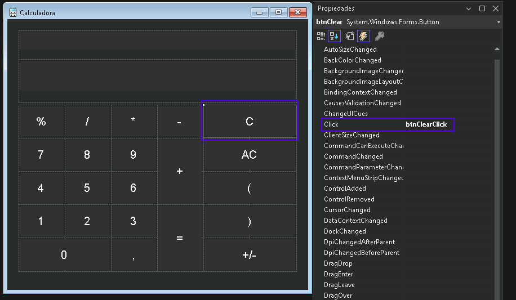Select the 3 button on the form
This screenshot has height=300, width=516.
(x=134, y=221)
